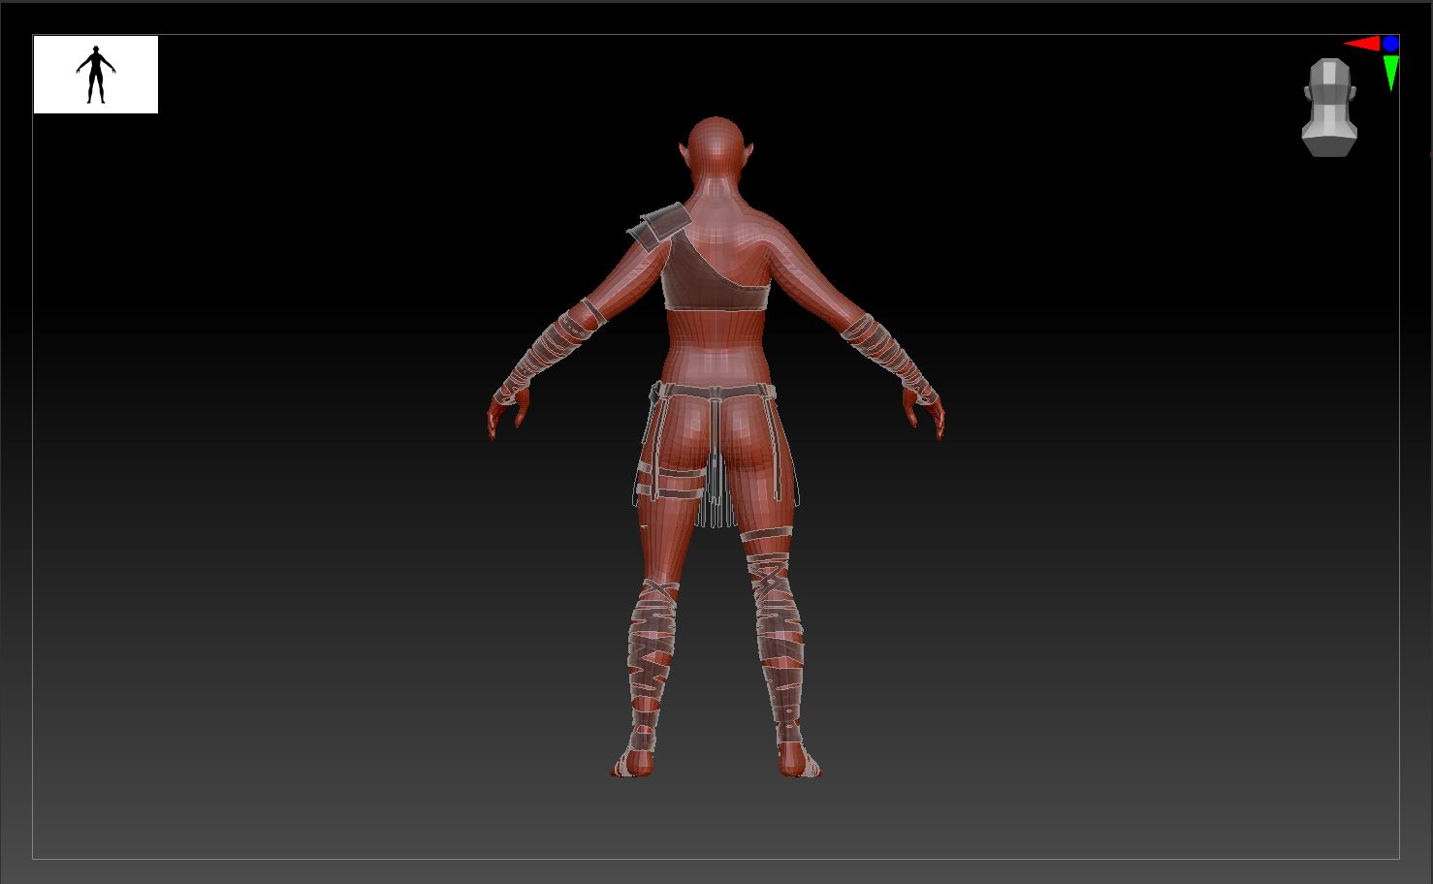Click the red X-axis cone
This screenshot has height=884, width=1433.
1361,44
